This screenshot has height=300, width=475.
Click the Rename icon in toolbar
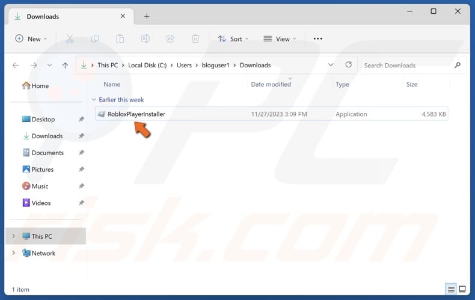pyautogui.click(x=145, y=39)
